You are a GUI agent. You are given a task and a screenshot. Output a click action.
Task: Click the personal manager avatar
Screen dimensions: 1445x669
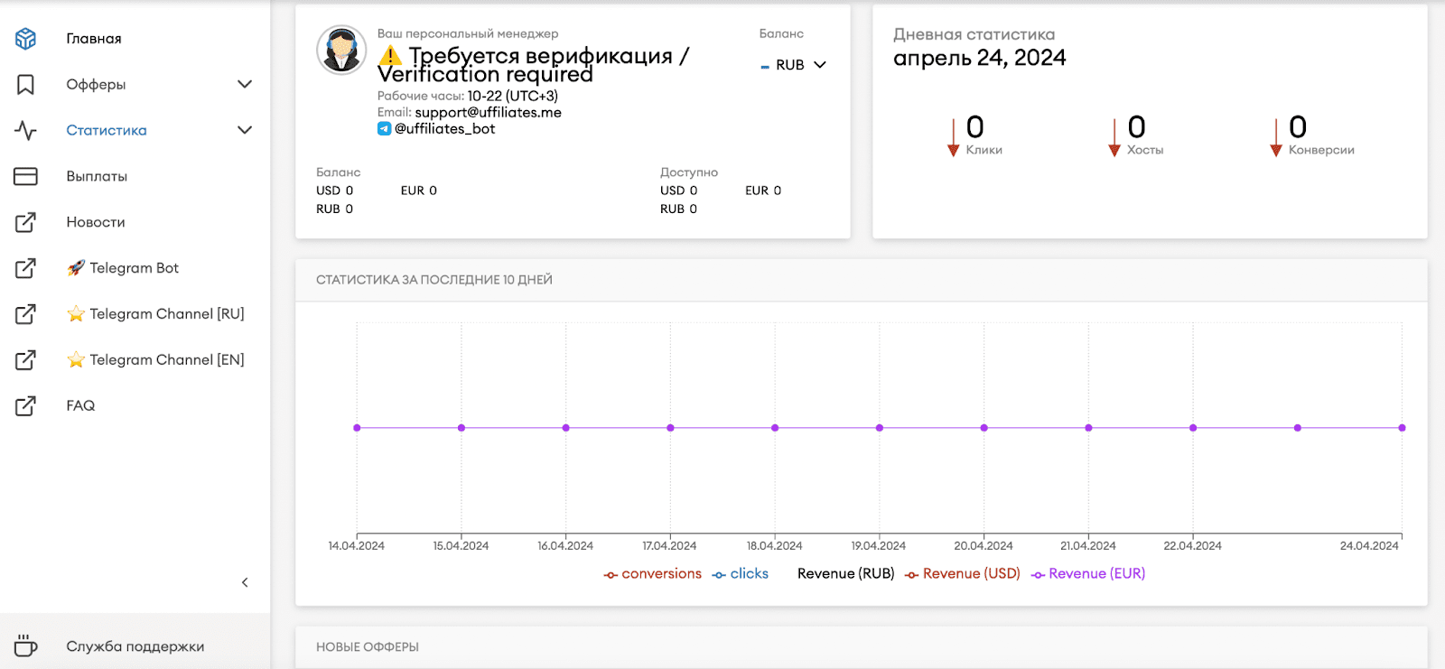341,50
